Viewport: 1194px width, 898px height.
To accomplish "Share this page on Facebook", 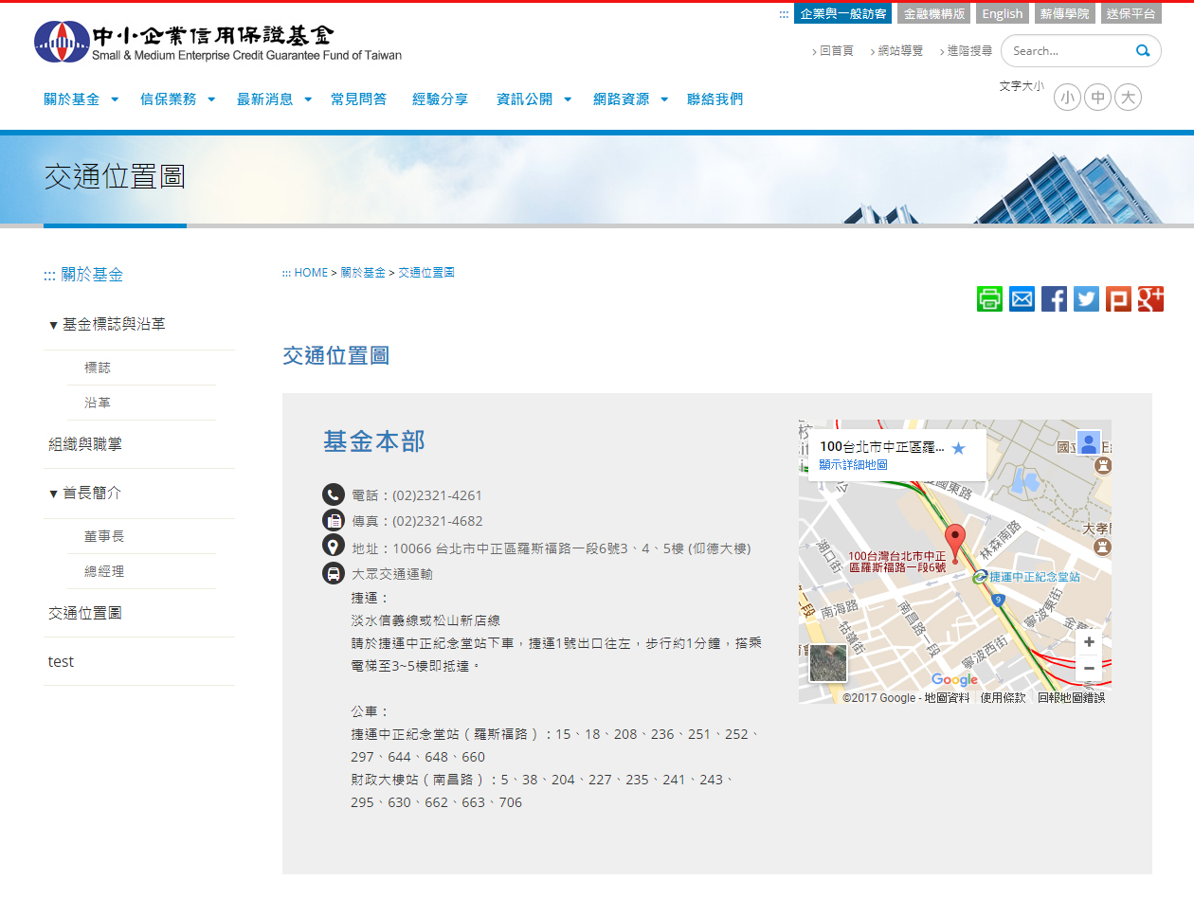I will pyautogui.click(x=1054, y=299).
